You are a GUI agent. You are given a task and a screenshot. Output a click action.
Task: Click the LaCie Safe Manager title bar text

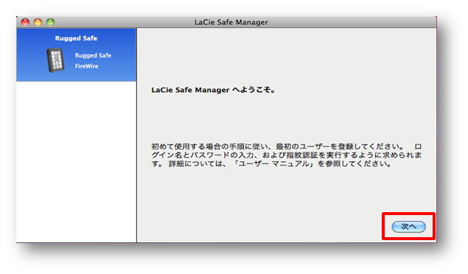point(231,22)
